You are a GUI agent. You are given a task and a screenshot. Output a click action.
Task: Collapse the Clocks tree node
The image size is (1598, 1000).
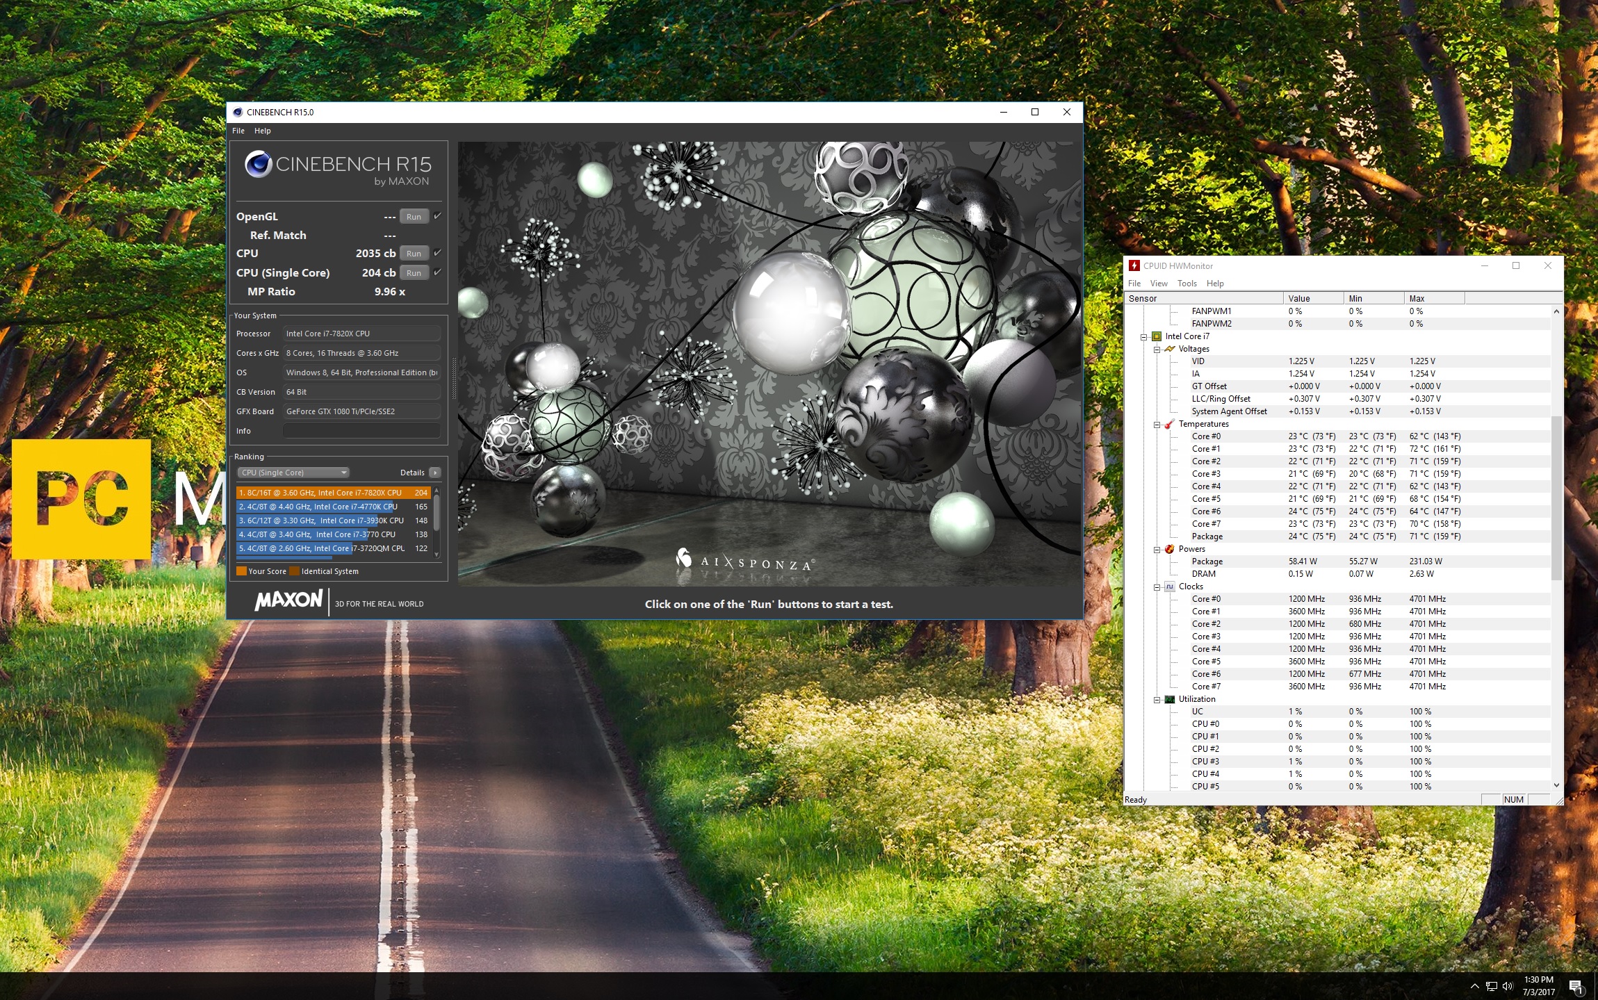click(x=1157, y=587)
